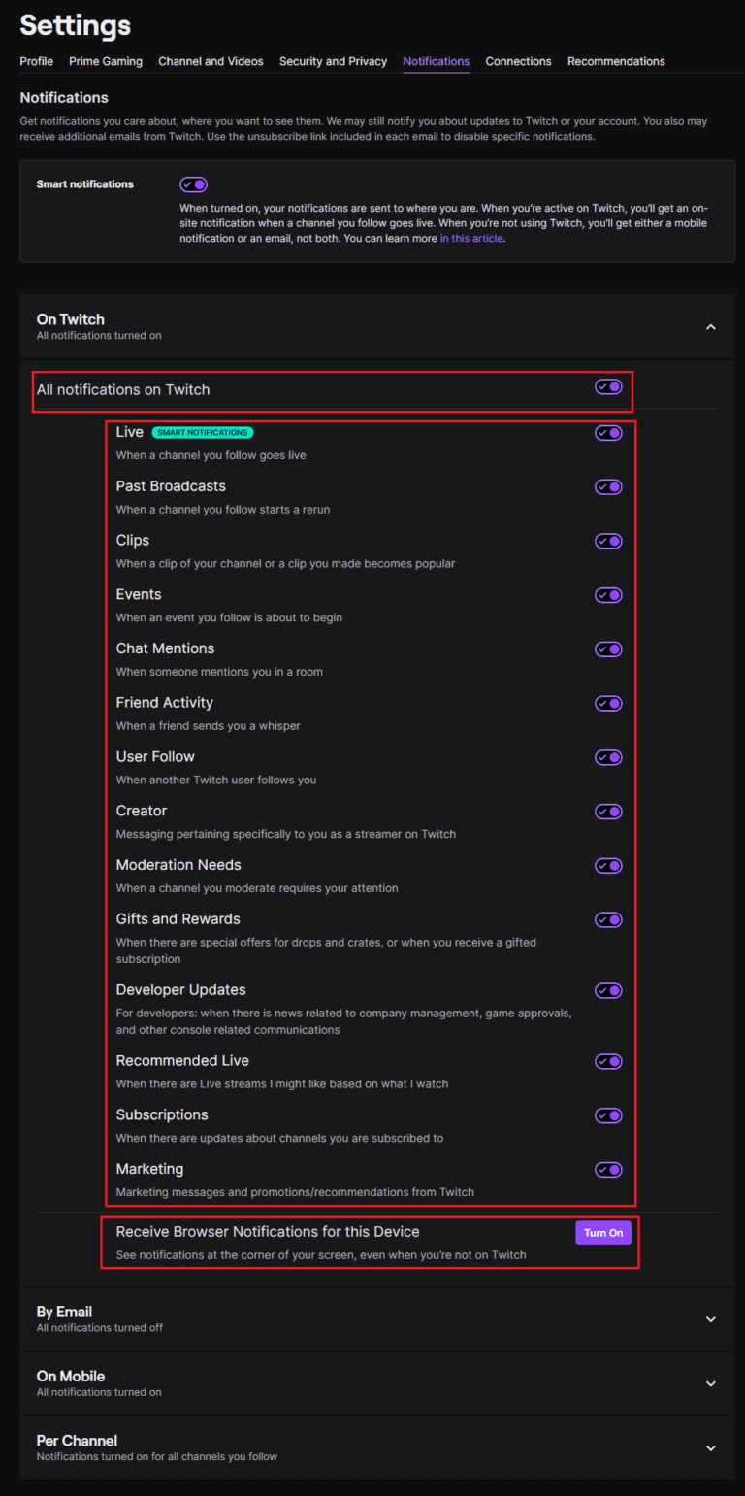
Task: Open the Security and Privacy settings
Action: click(333, 61)
